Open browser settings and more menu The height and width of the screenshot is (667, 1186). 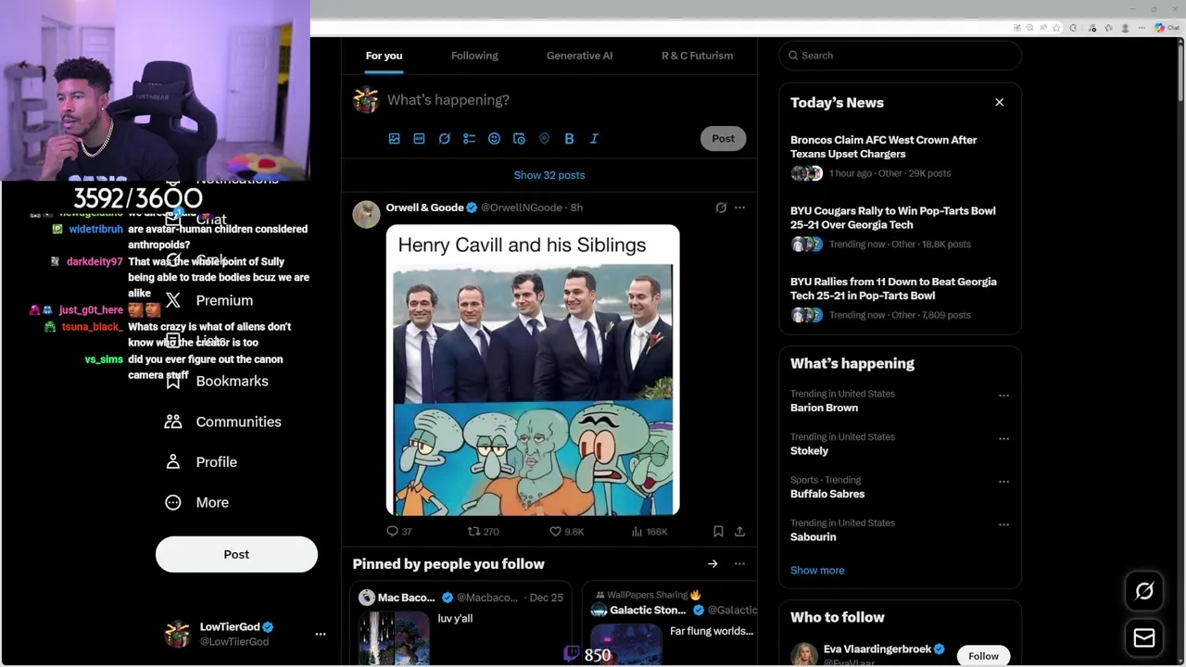[x=1142, y=28]
